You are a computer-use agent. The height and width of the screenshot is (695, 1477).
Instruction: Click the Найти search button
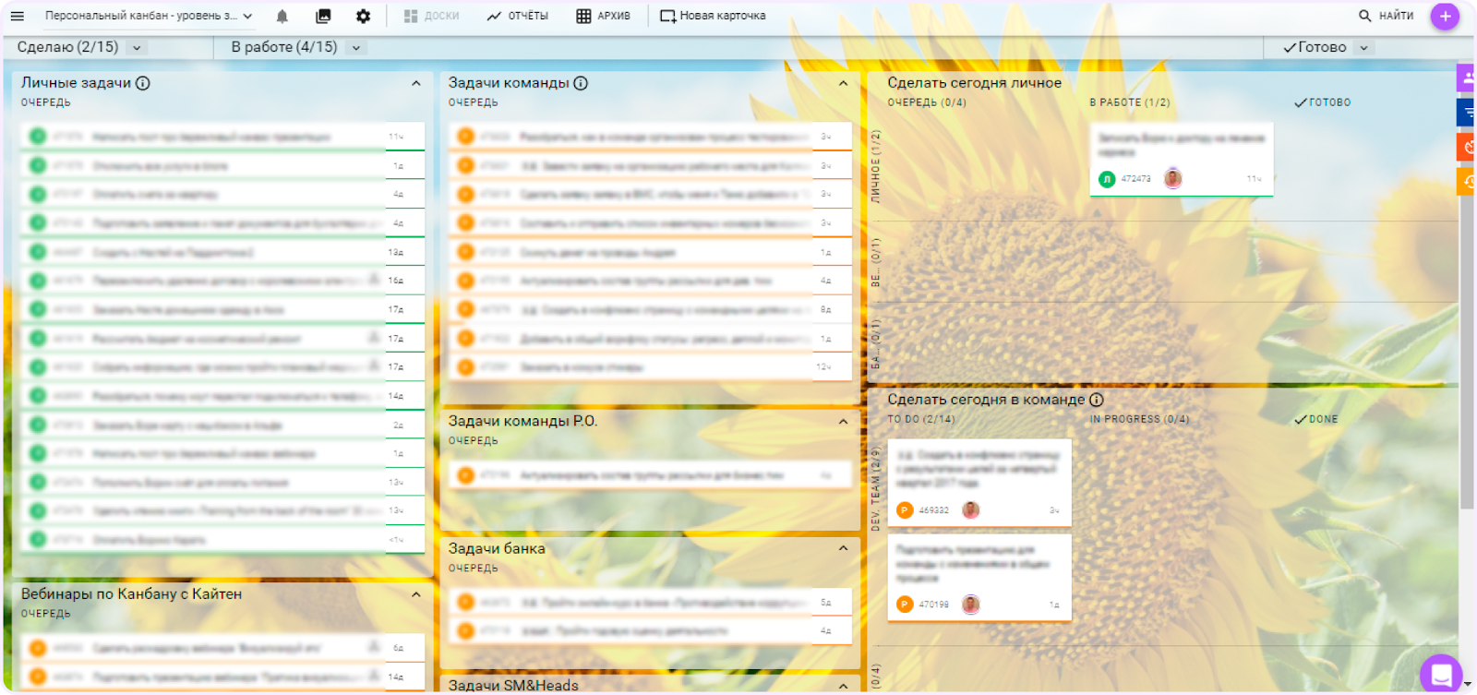1386,16
